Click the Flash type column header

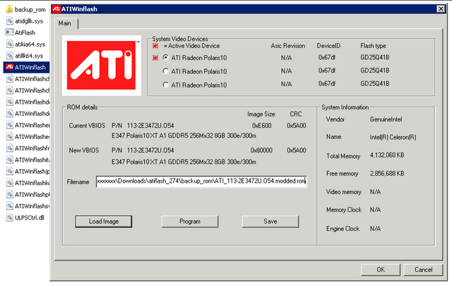(373, 46)
